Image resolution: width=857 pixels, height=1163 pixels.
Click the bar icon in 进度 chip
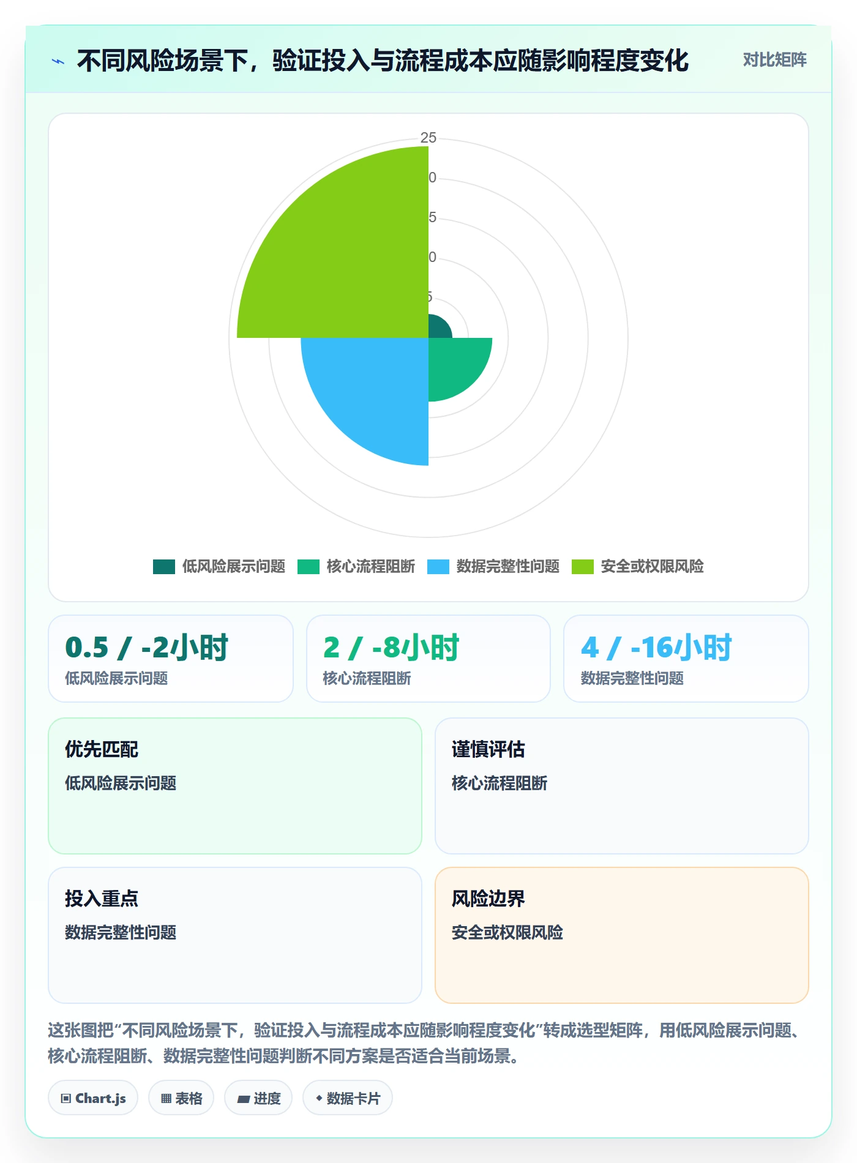tap(244, 1099)
